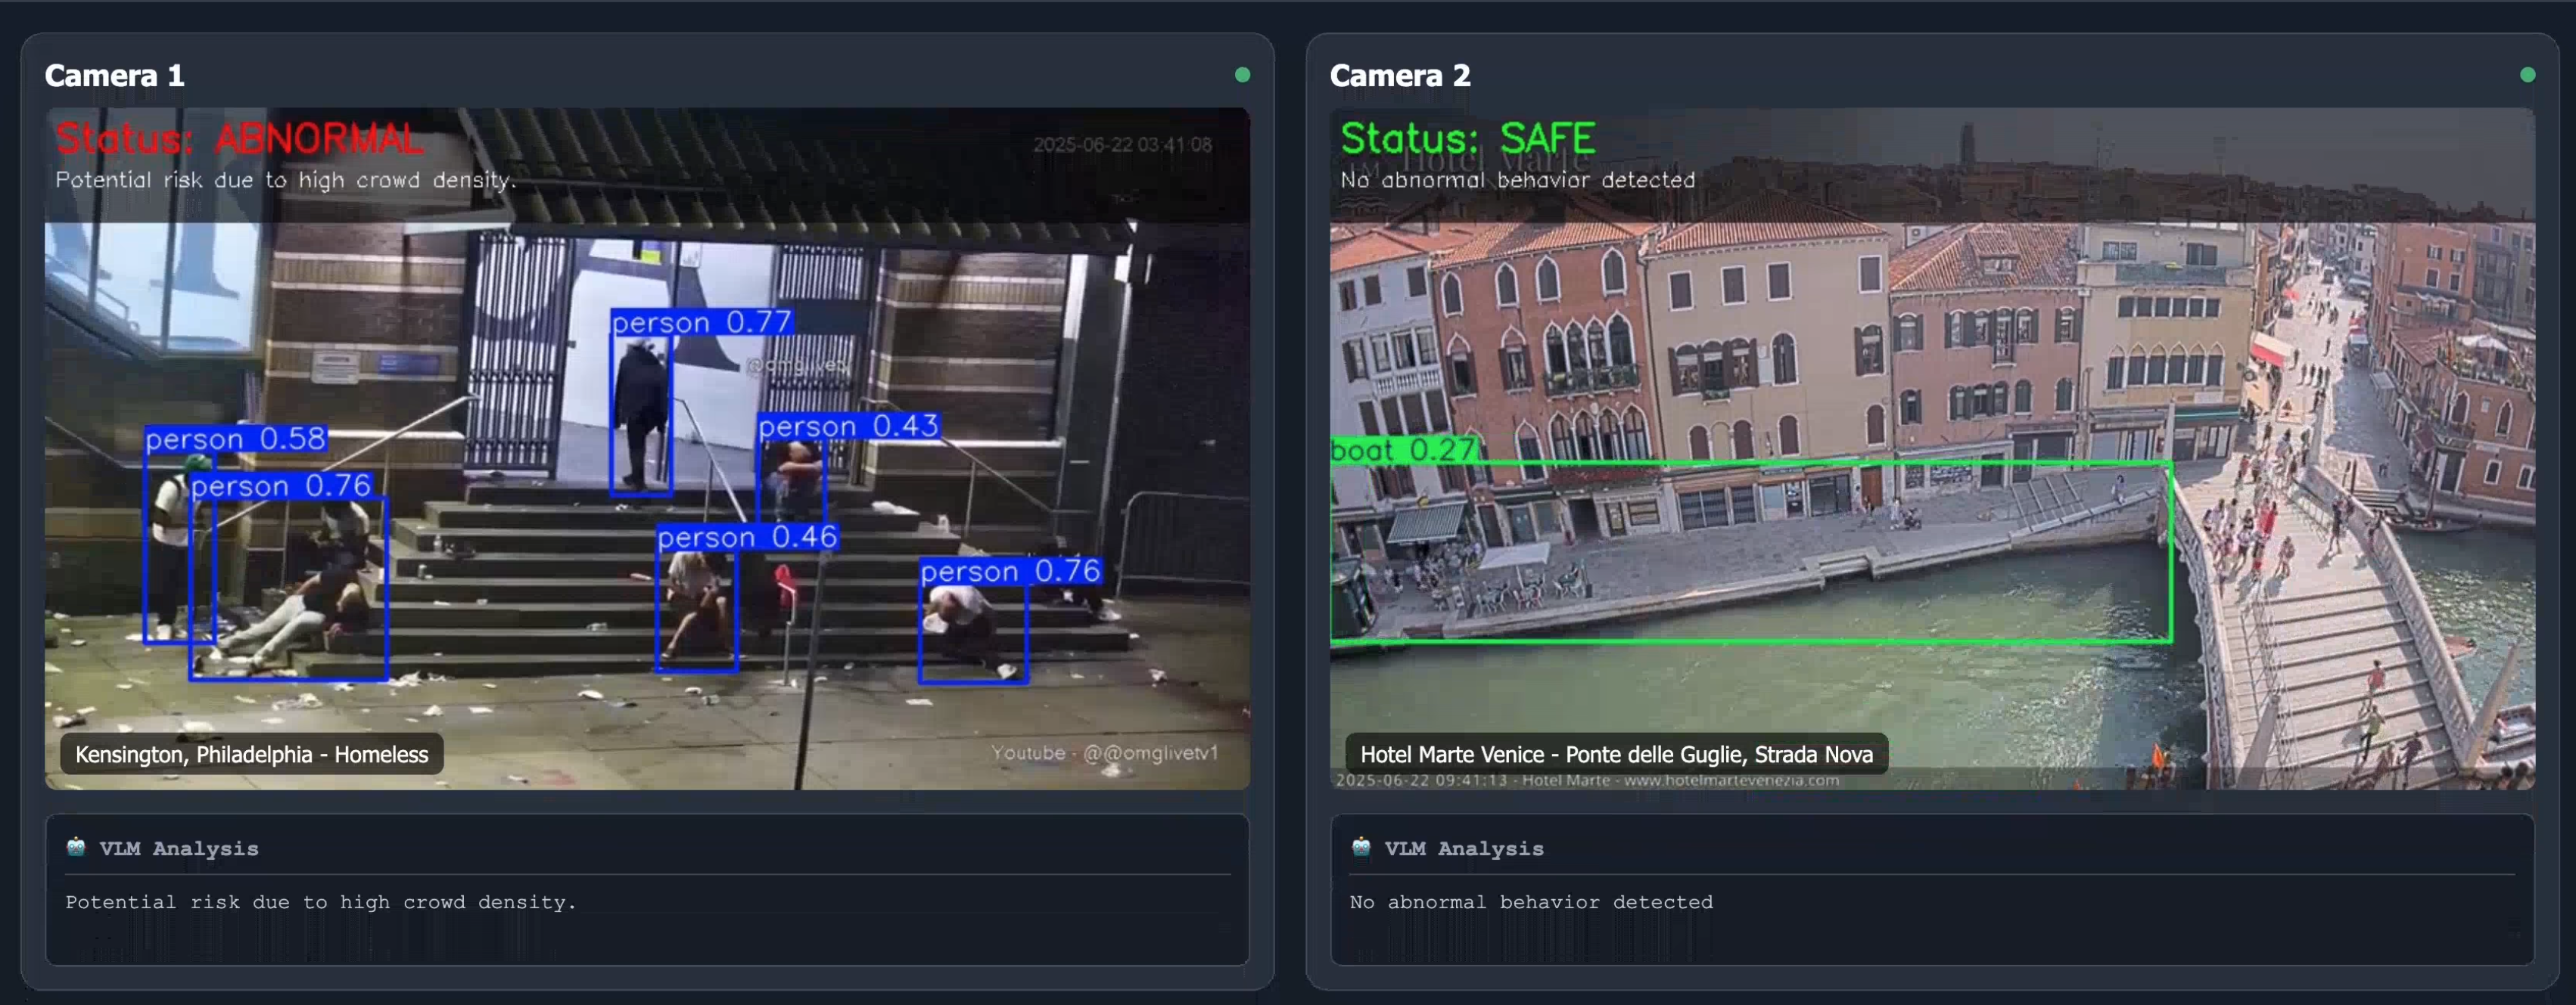Viewport: 2576px width, 1005px height.
Task: Click robot icon in Camera 2 VLM Analysis
Action: pyautogui.click(x=1361, y=847)
